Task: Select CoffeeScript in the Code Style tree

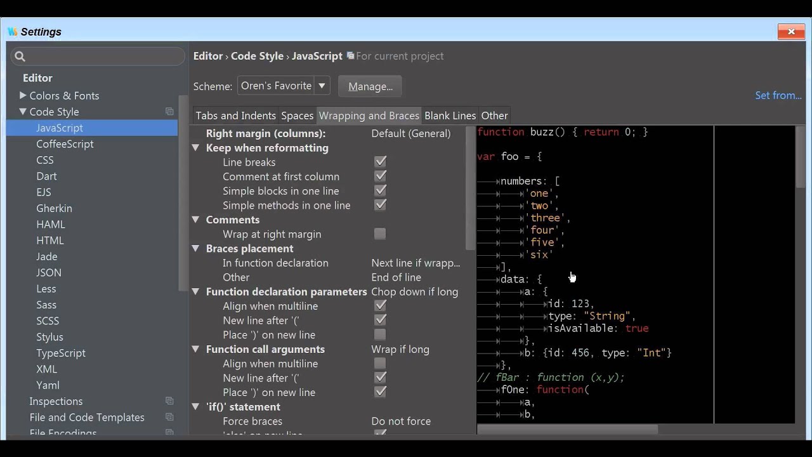Action: click(x=65, y=144)
